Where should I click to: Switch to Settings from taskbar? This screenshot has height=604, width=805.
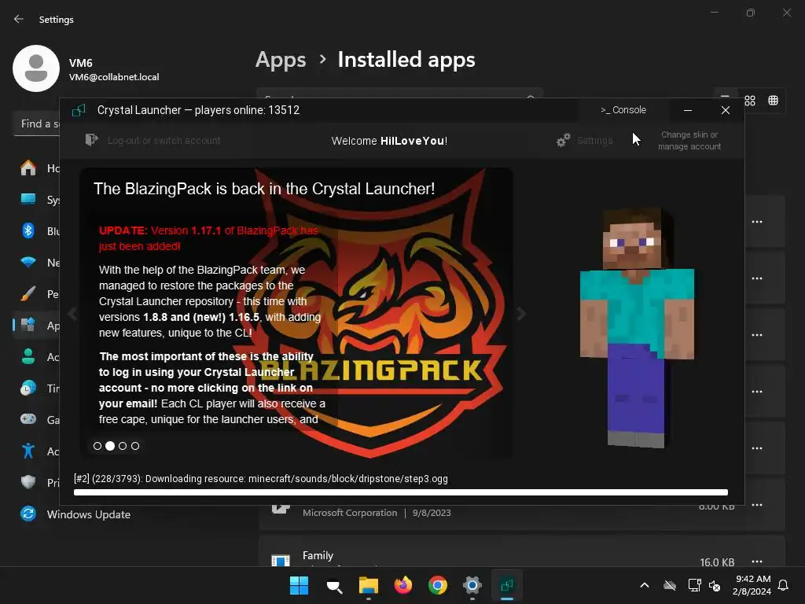(472, 585)
